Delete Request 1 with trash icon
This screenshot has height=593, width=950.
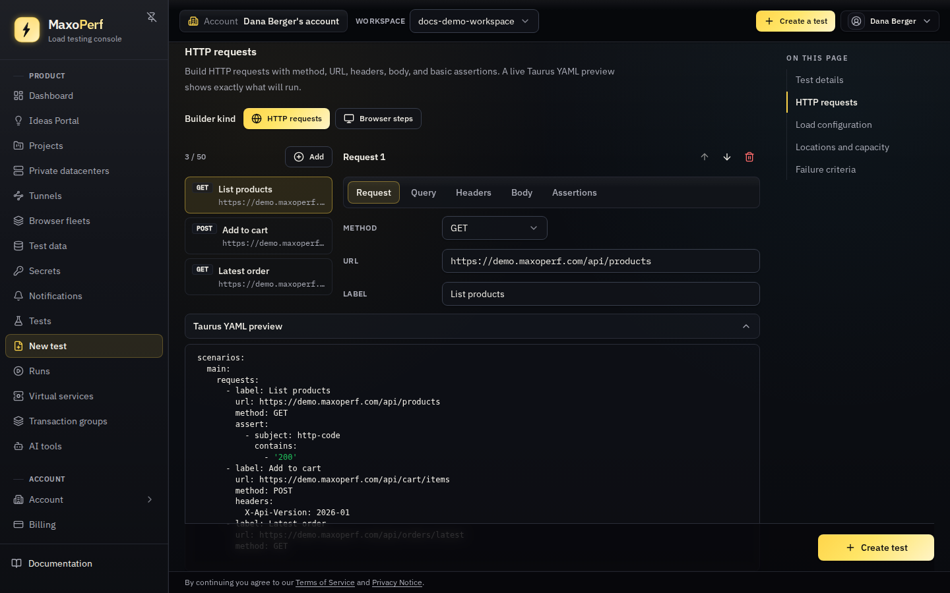point(749,157)
